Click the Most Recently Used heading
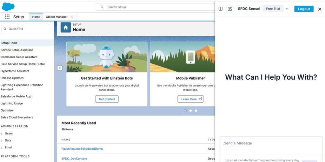Viewport: 325px width, 162px height. 79,123
